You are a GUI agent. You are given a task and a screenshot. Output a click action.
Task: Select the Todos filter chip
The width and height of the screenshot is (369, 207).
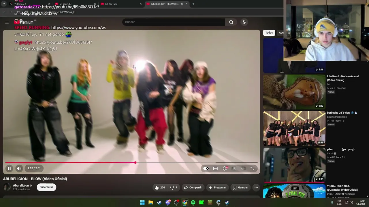(x=269, y=32)
